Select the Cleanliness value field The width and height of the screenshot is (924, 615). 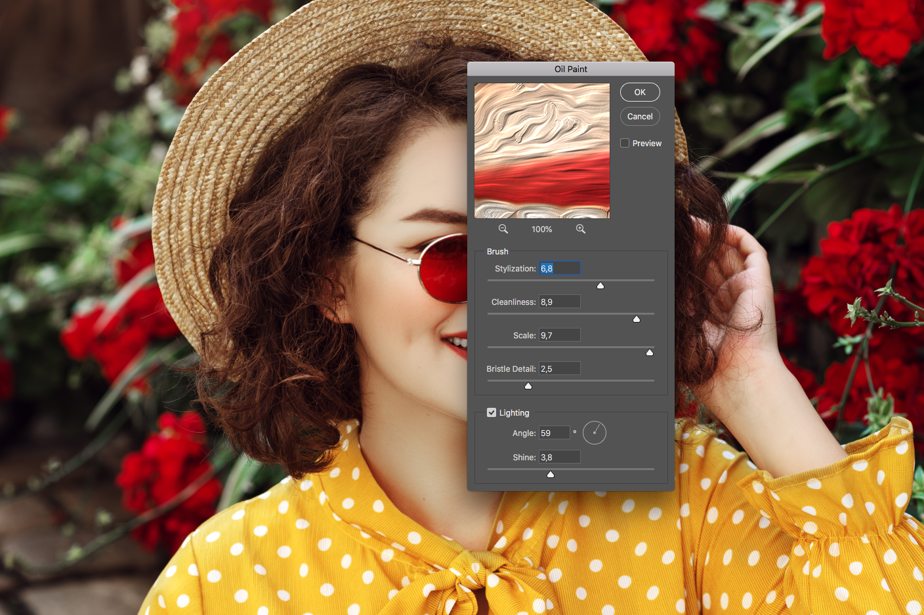(x=560, y=302)
